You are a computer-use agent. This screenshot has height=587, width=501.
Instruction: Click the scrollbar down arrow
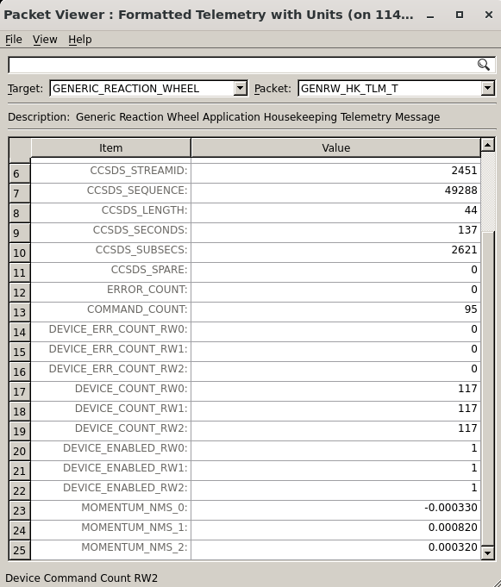[x=487, y=553]
